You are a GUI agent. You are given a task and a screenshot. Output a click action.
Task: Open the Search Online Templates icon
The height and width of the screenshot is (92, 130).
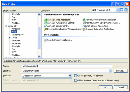[x=45, y=40]
